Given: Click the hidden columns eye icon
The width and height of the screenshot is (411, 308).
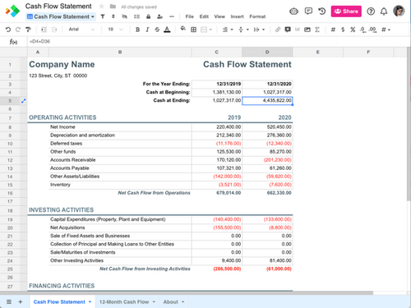Looking at the screenshot, I should tap(125, 16).
